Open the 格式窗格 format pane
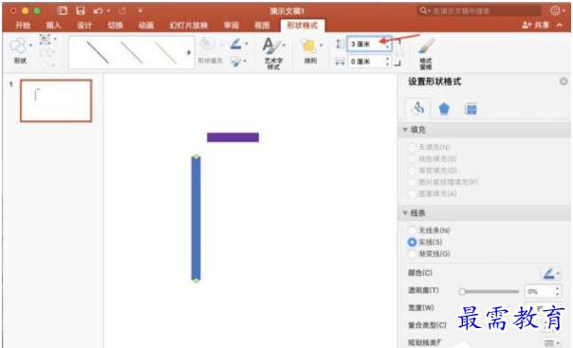This screenshot has height=348, width=573. point(426,53)
